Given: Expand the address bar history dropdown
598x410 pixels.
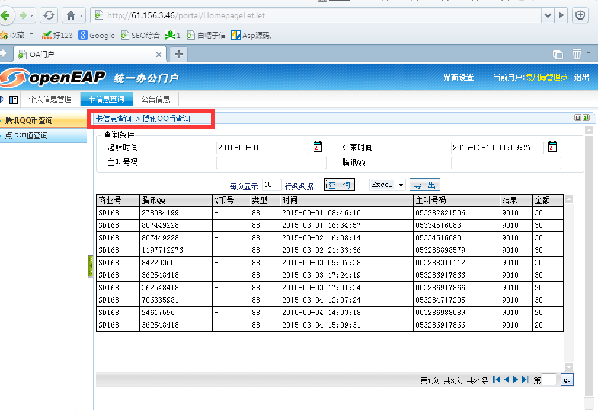Looking at the screenshot, I should point(548,15).
